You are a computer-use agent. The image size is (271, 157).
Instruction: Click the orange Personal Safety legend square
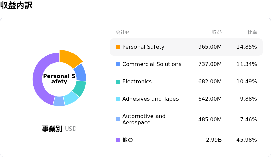[118, 47]
